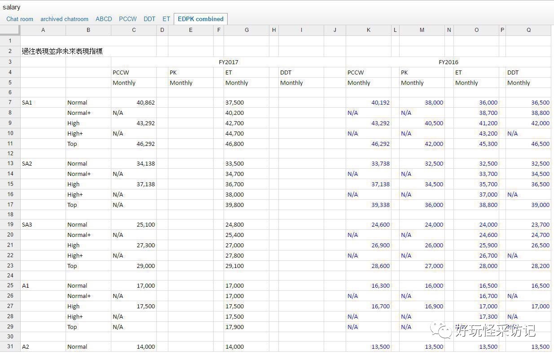Switch to the PCCW sheet tab
This screenshot has height=355, width=554.
click(128, 19)
